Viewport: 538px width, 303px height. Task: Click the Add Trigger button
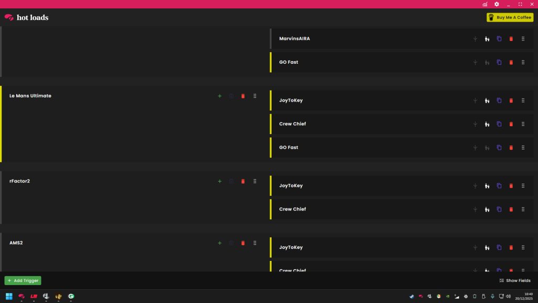point(23,281)
